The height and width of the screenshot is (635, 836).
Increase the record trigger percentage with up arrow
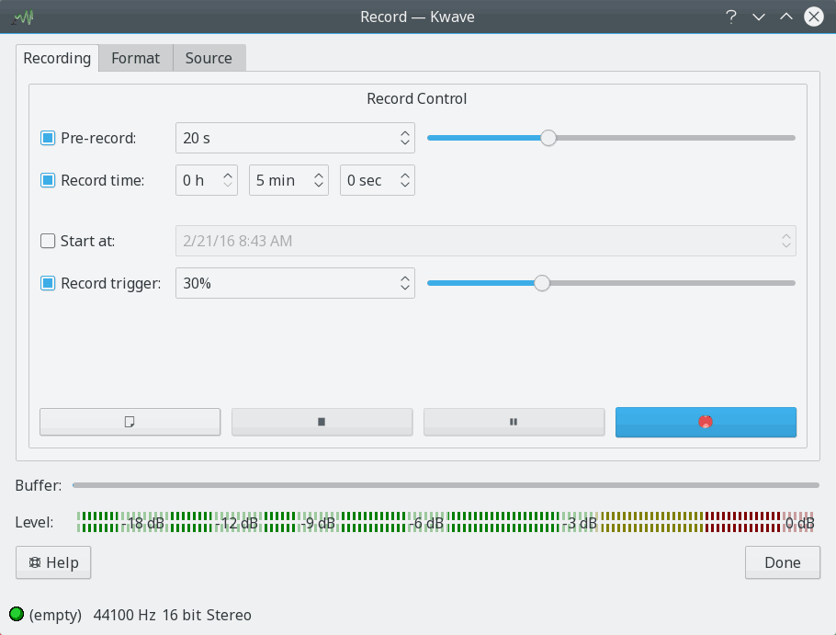click(x=404, y=278)
